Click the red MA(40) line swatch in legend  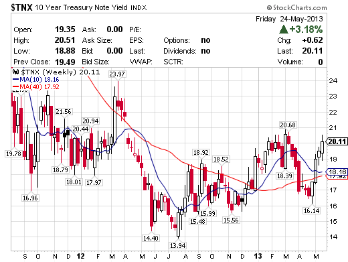pyautogui.click(x=16, y=86)
